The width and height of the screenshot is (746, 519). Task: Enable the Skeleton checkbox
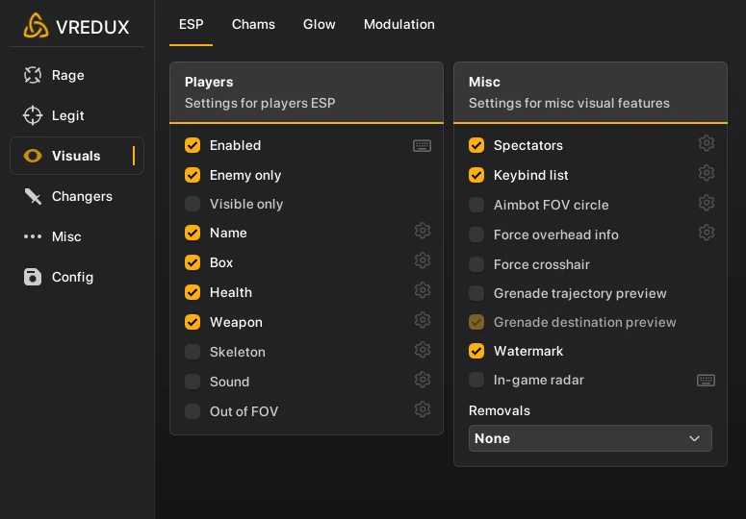pyautogui.click(x=193, y=352)
